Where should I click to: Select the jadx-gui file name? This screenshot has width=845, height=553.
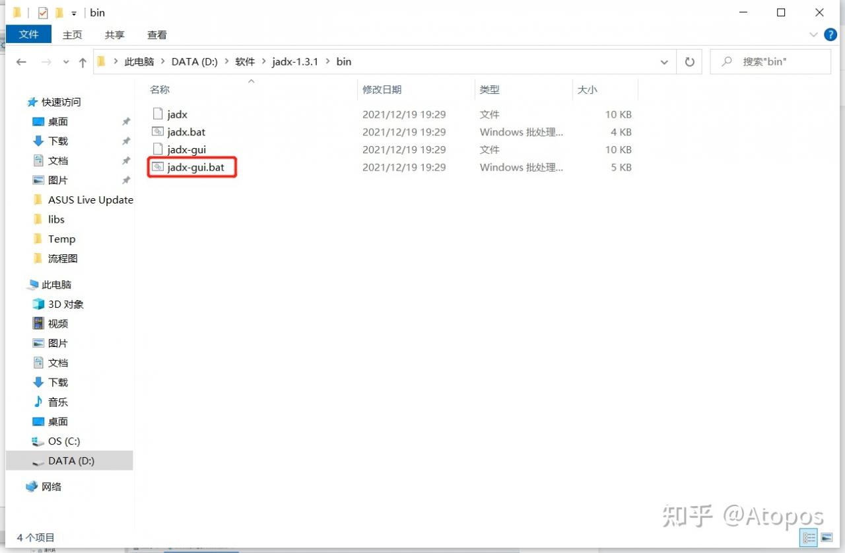tap(187, 150)
